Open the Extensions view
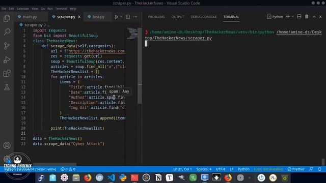Image resolution: width=326 pixels, height=183 pixels. (7, 73)
